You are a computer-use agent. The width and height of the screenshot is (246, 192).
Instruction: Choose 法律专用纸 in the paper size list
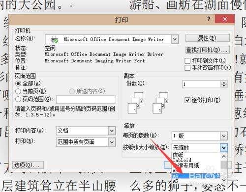point(196,165)
